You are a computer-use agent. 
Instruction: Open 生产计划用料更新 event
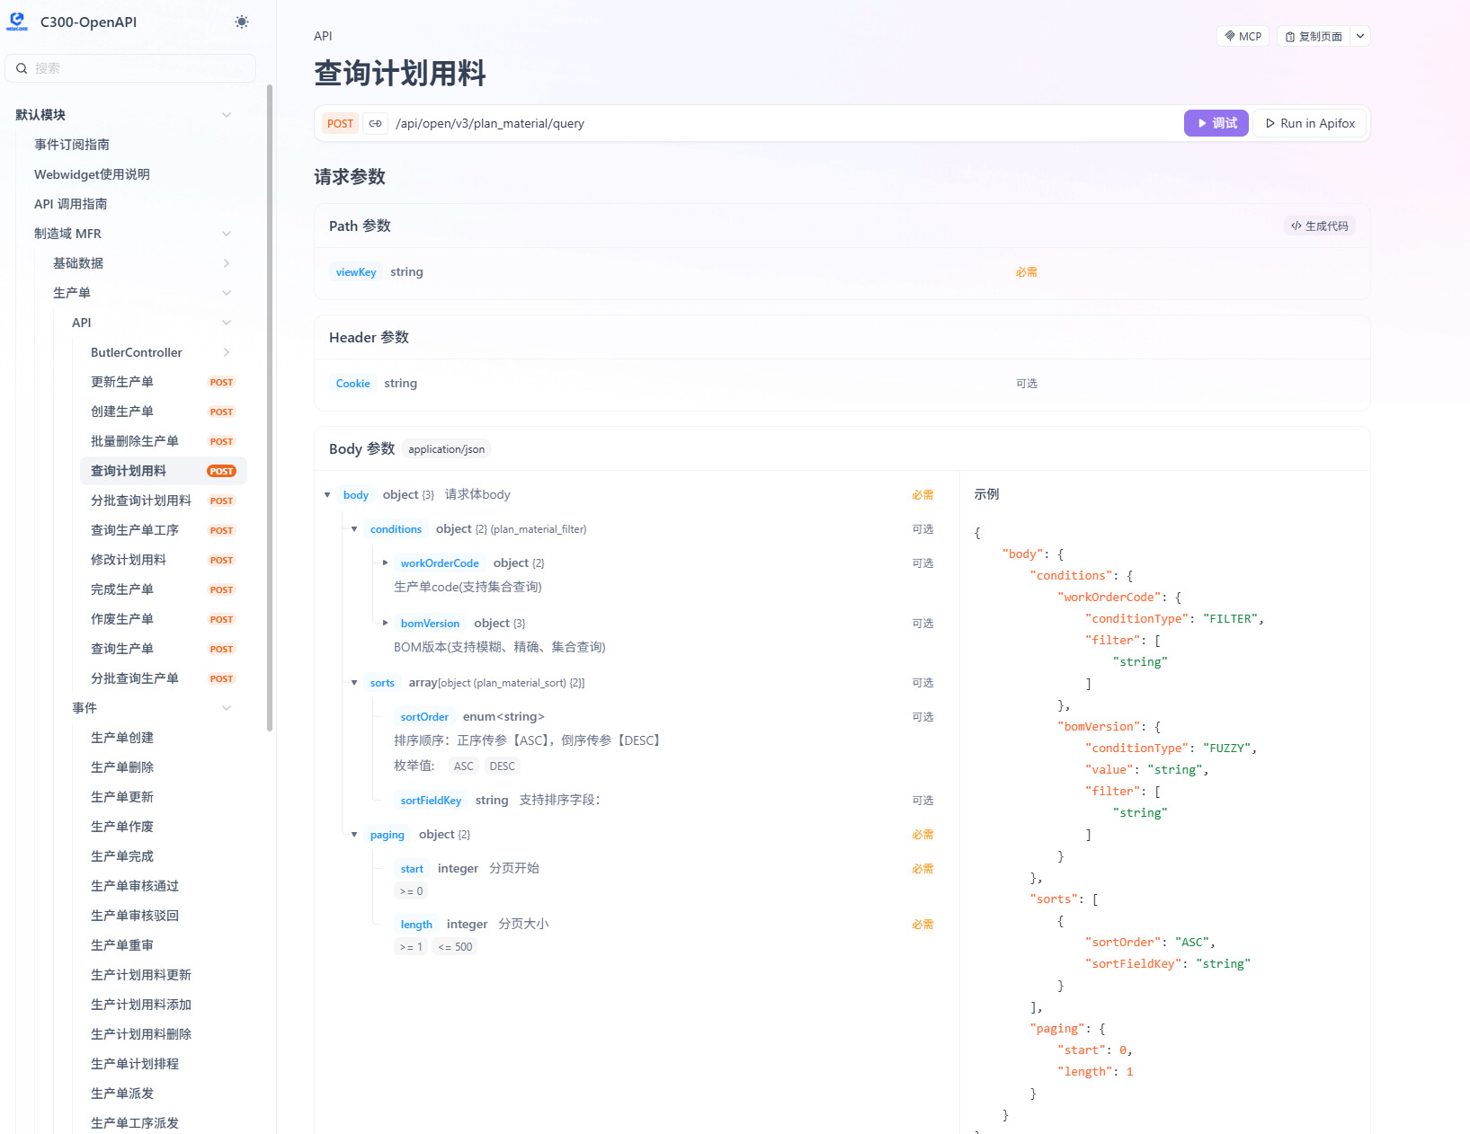141,975
